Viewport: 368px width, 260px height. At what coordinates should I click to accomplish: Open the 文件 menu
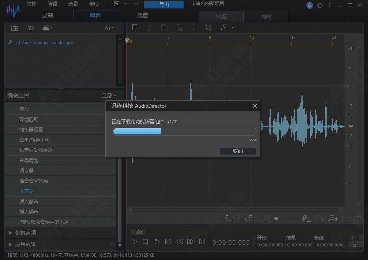tap(31, 4)
